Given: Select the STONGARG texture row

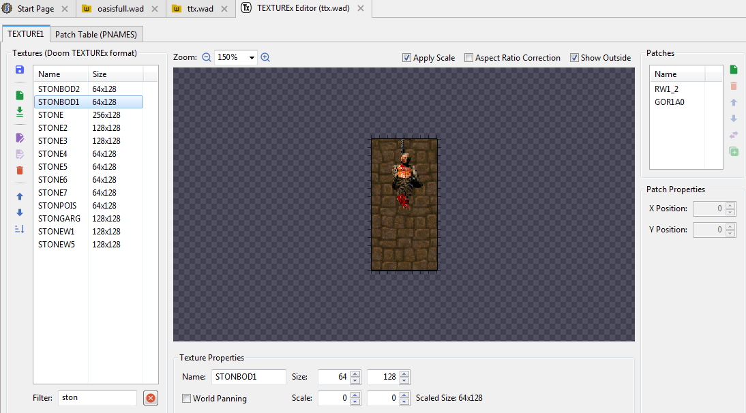Looking at the screenshot, I should pos(89,219).
